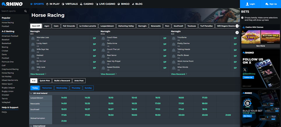Viewport: 281px width, 127px height.
Task: Click the jockey silk icon beside Good Vibes
Action: click(103, 39)
